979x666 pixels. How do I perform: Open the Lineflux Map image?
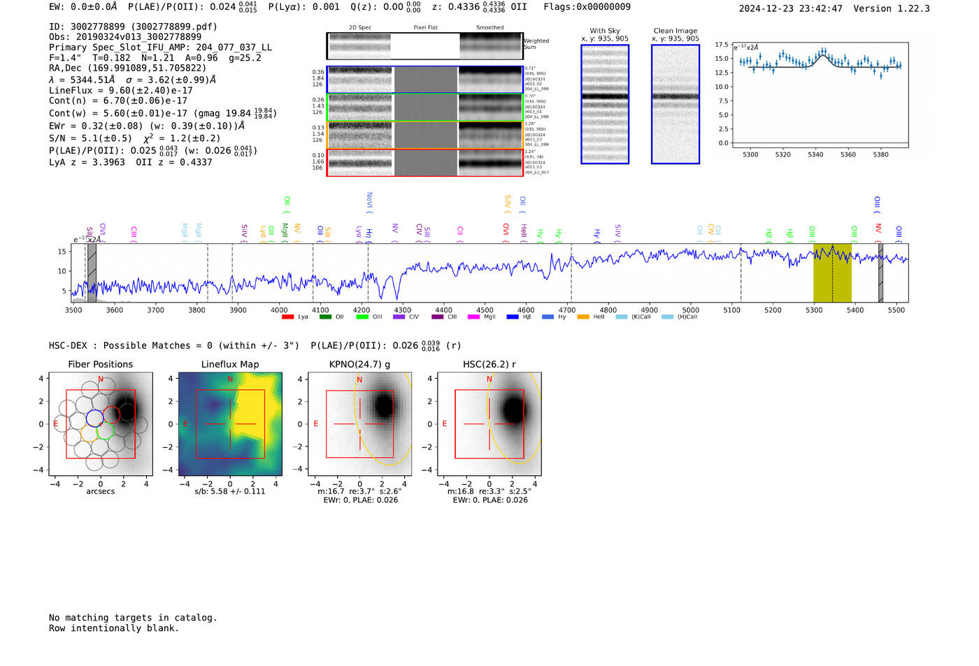click(x=230, y=424)
